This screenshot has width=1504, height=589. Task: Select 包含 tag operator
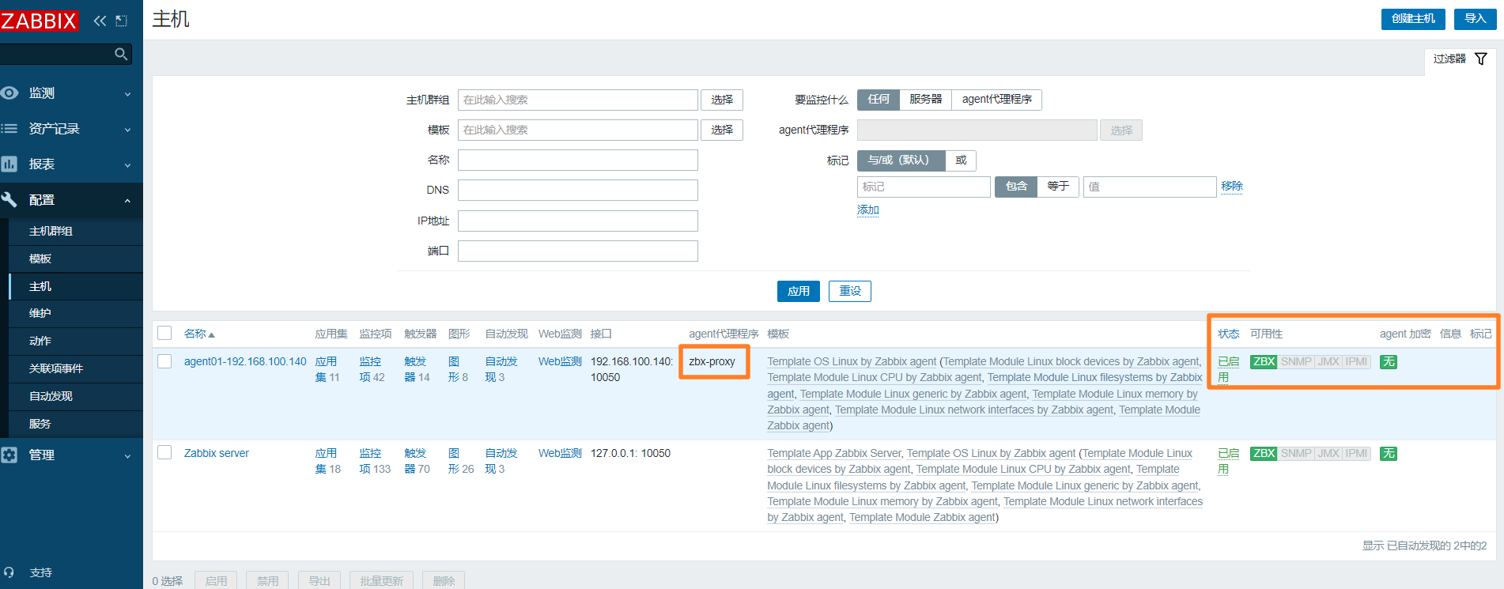1016,187
